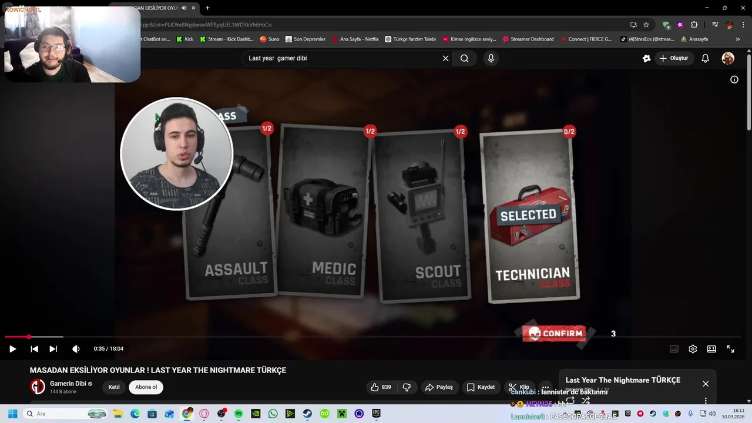
Task: Like the video (839)
Action: point(381,387)
